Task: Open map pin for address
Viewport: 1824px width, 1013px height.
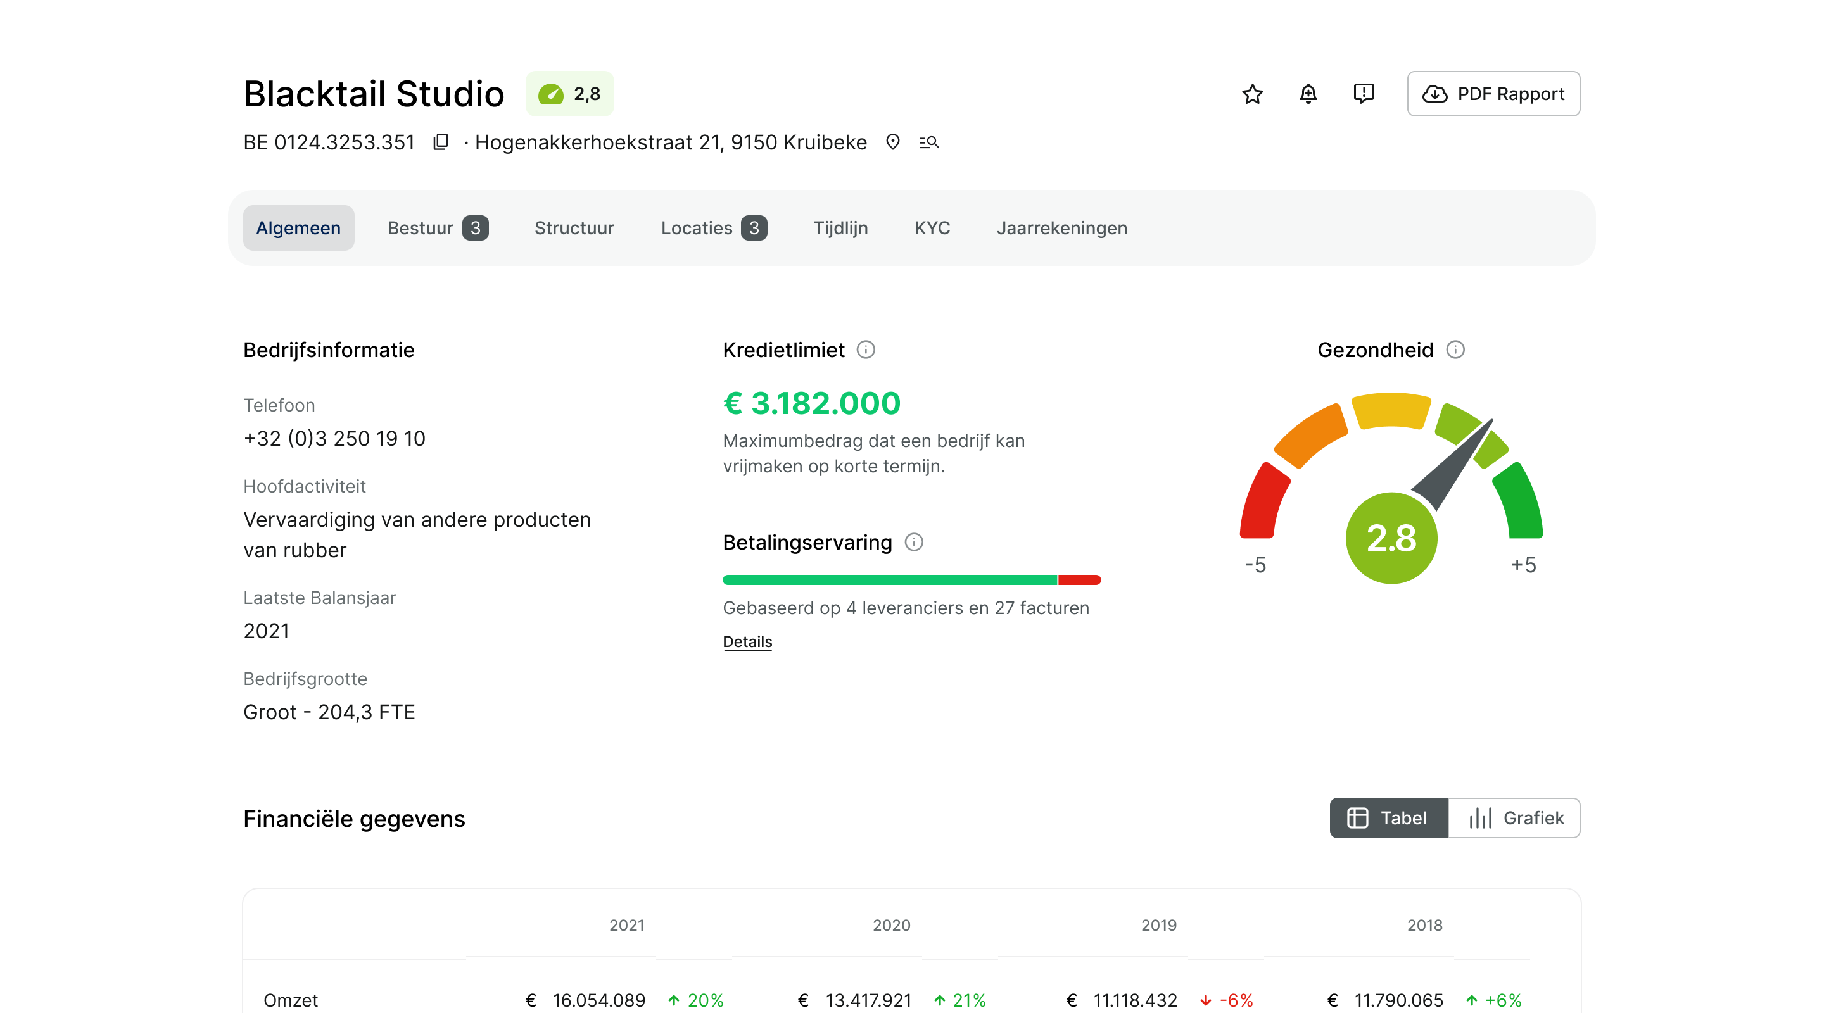Action: pos(893,142)
